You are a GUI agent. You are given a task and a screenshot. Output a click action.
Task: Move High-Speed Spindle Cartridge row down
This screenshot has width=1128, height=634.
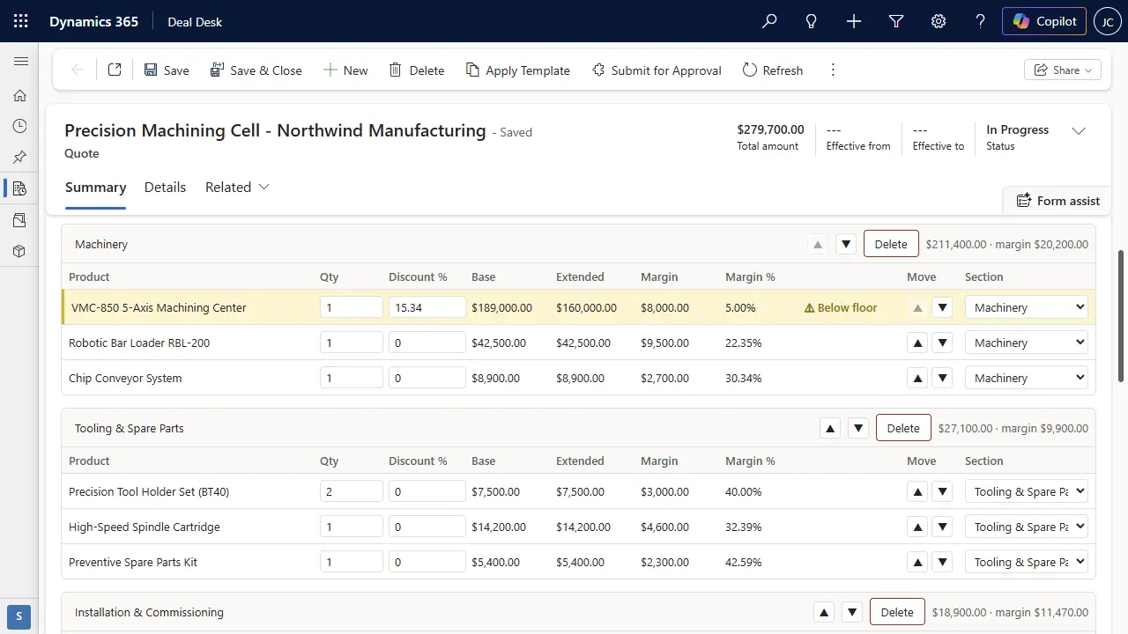tap(943, 527)
